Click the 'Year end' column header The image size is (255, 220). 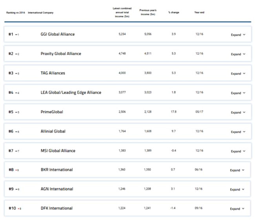pos(199,13)
